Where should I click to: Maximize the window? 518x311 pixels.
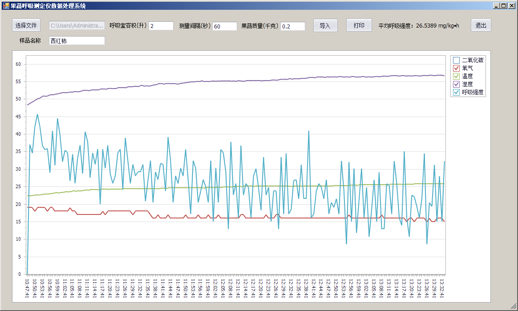504,6
